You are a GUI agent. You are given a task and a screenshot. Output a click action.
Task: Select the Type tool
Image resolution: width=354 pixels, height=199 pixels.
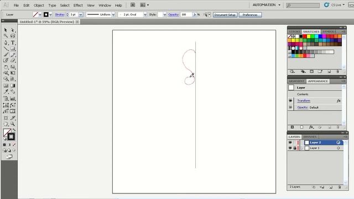coord(13,43)
